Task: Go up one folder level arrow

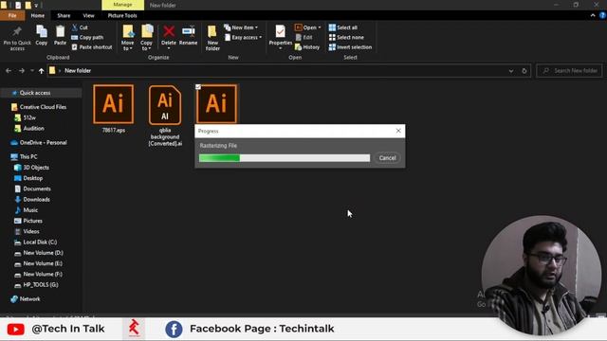Action: pyautogui.click(x=41, y=71)
